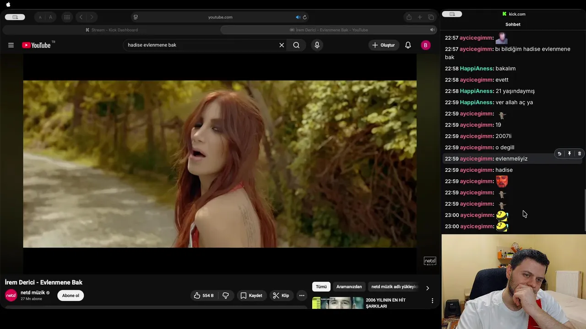Expand filter chips with right chevron
The height and width of the screenshot is (329, 586).
[x=428, y=288]
